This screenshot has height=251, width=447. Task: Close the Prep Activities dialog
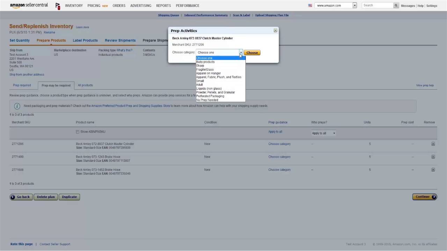pyautogui.click(x=275, y=31)
